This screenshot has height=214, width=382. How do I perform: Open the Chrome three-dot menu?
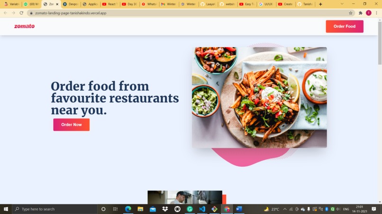pos(376,13)
